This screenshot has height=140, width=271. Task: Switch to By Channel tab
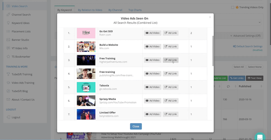pos(115,10)
